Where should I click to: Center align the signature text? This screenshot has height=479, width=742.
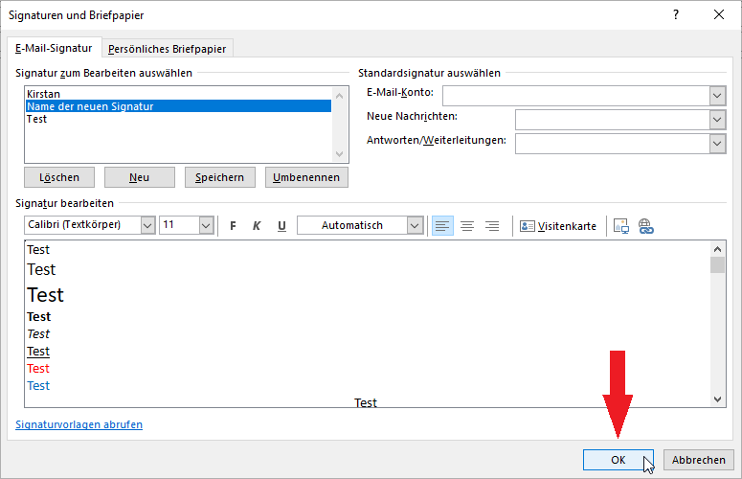[467, 226]
